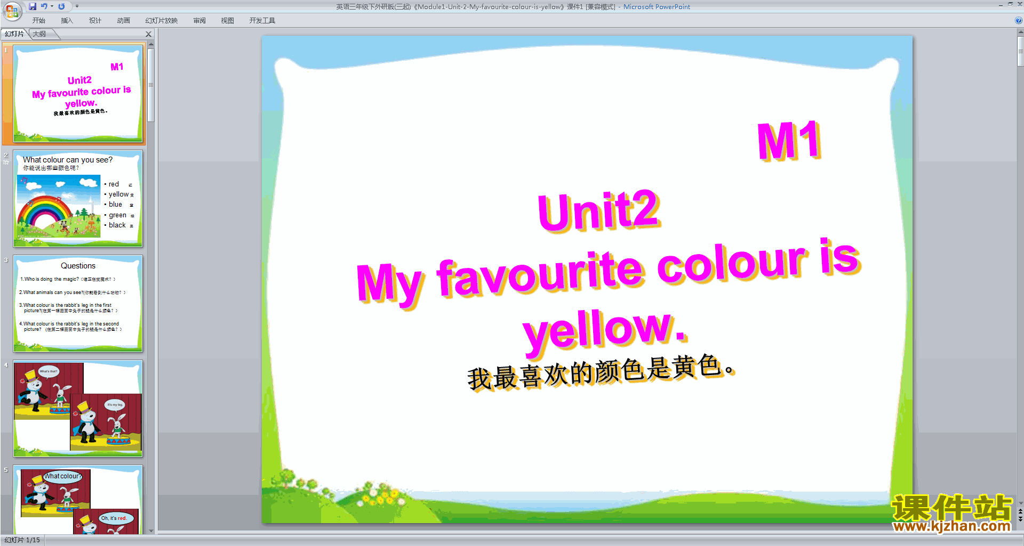Open the 插入 ribbon tab
The width and height of the screenshot is (1024, 546).
click(67, 21)
